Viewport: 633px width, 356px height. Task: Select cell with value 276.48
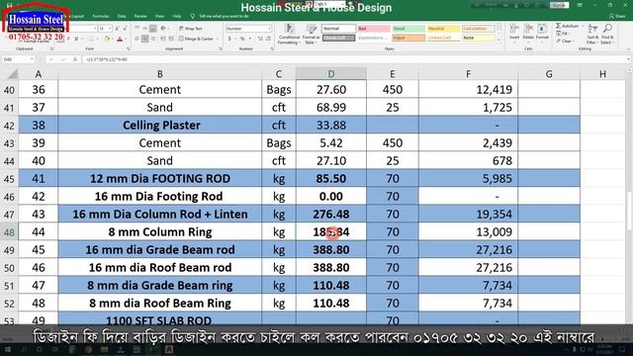[331, 215]
